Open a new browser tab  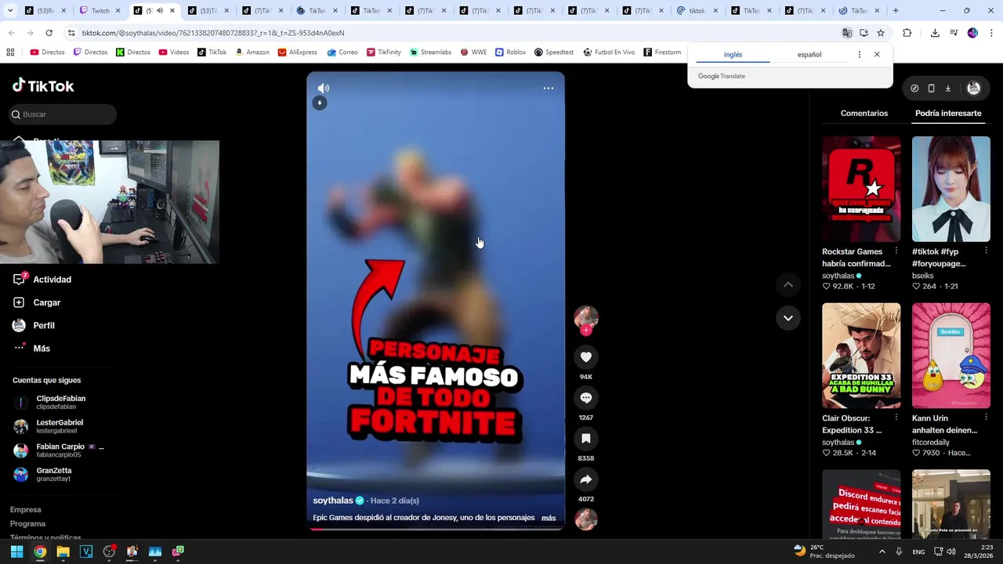click(x=896, y=11)
